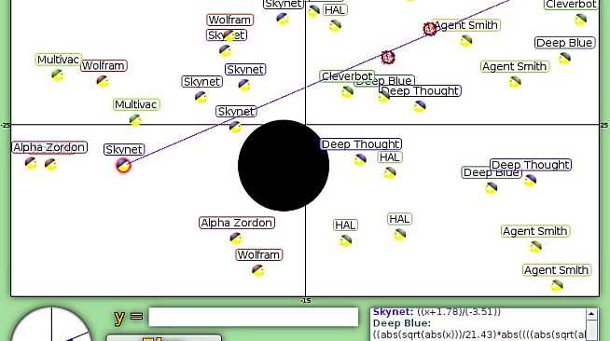Click the Skynet function line in chat log
The image size is (610, 341).
click(x=437, y=312)
